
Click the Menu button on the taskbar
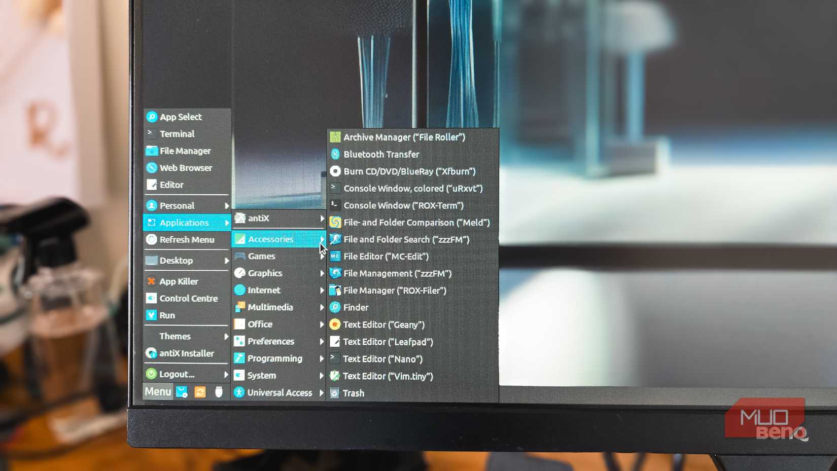157,391
